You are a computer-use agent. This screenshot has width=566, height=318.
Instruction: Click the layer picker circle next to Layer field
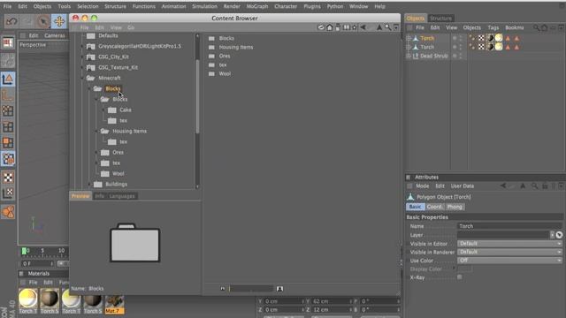coord(559,235)
